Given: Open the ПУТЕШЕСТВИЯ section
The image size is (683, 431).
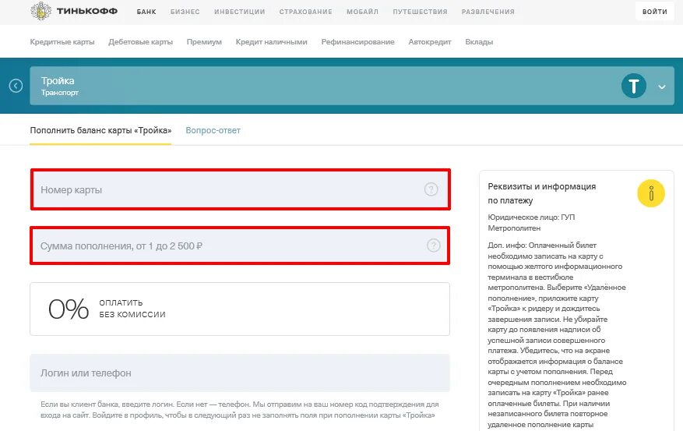Looking at the screenshot, I should [x=420, y=12].
